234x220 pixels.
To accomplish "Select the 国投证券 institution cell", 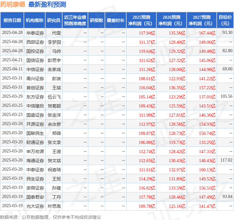I will [x=35, y=51].
